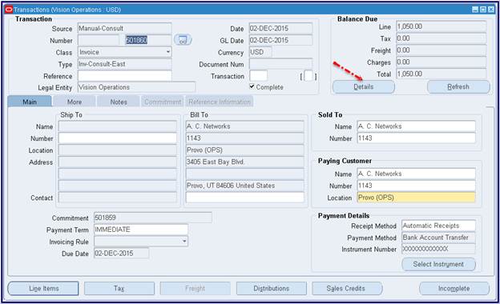This screenshot has height=304, width=500.
Task: Click the Select Instrument button
Action: pos(438,264)
